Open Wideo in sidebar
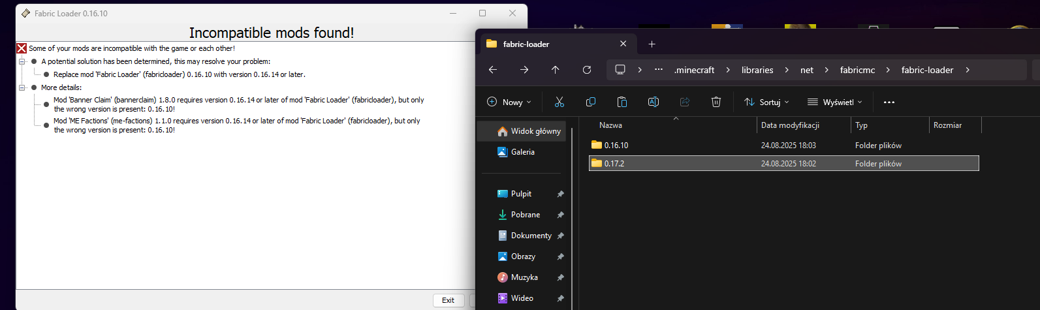Screen dimensions: 1040x310 point(522,298)
